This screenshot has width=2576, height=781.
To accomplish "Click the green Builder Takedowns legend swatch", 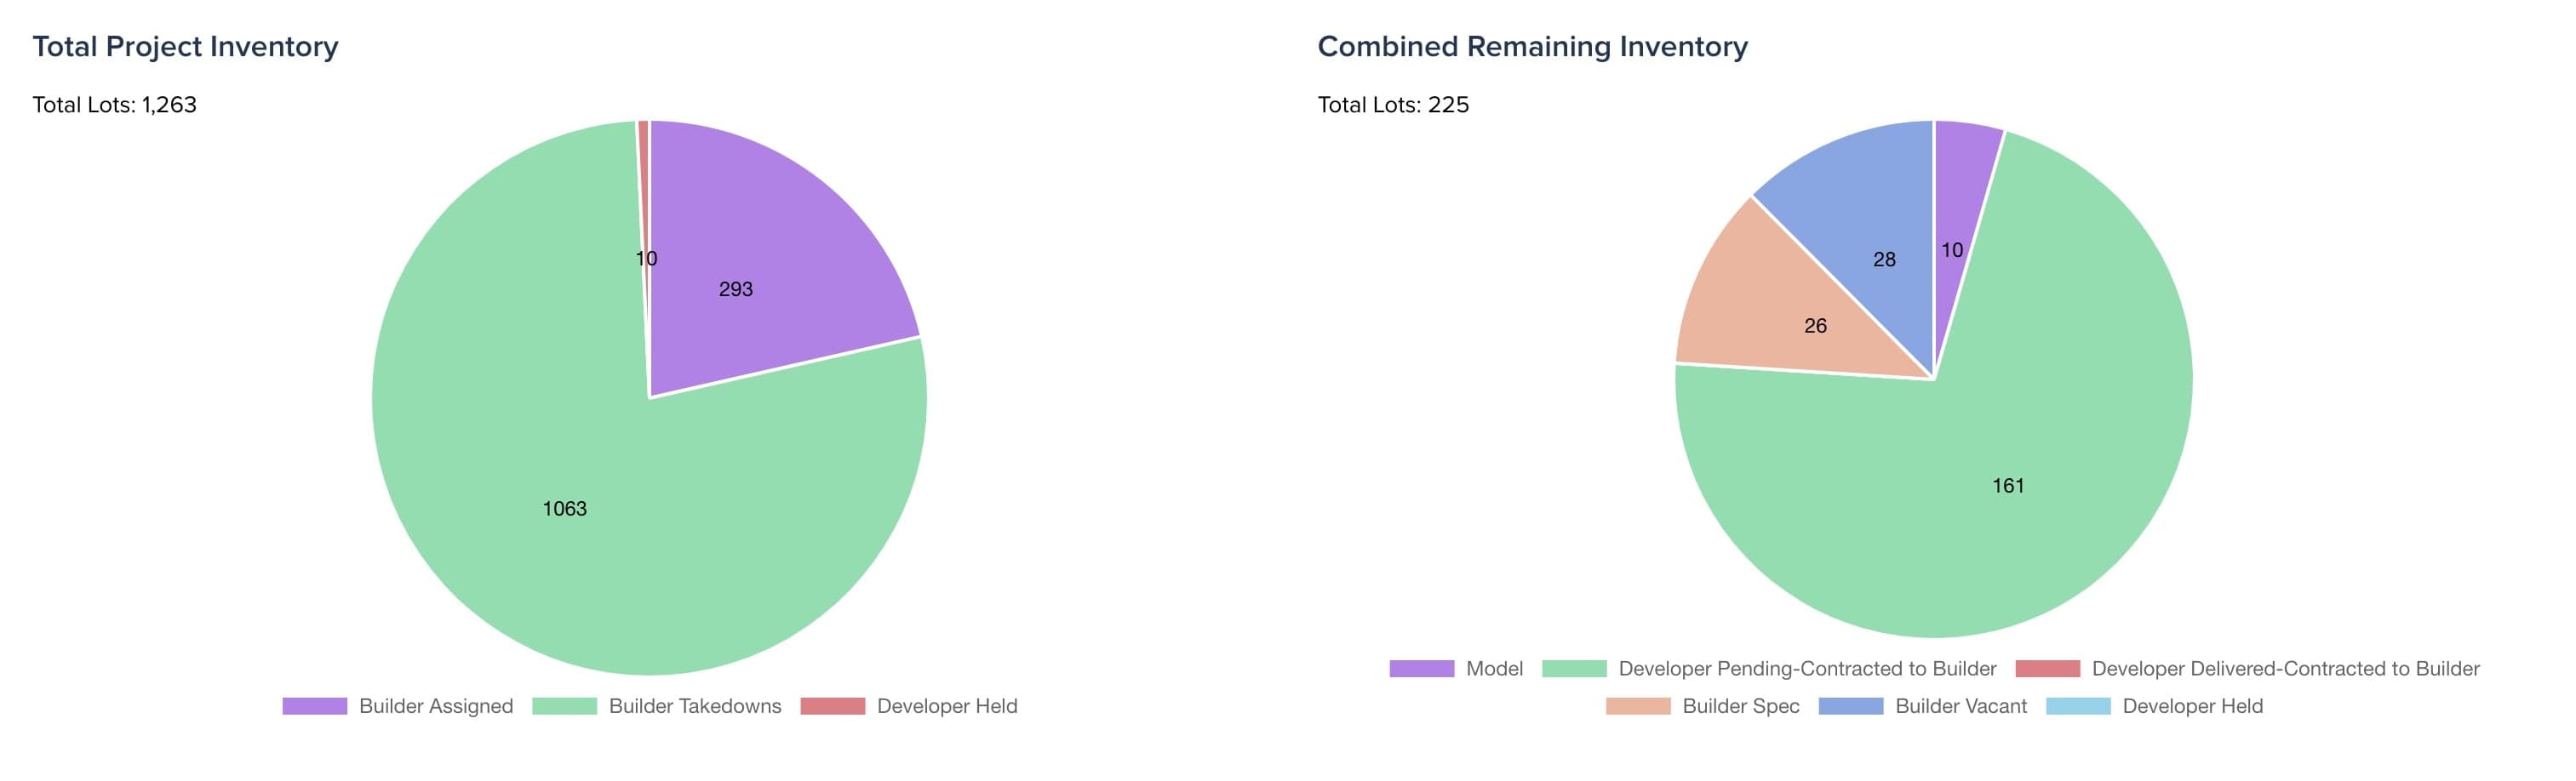I will (x=564, y=706).
